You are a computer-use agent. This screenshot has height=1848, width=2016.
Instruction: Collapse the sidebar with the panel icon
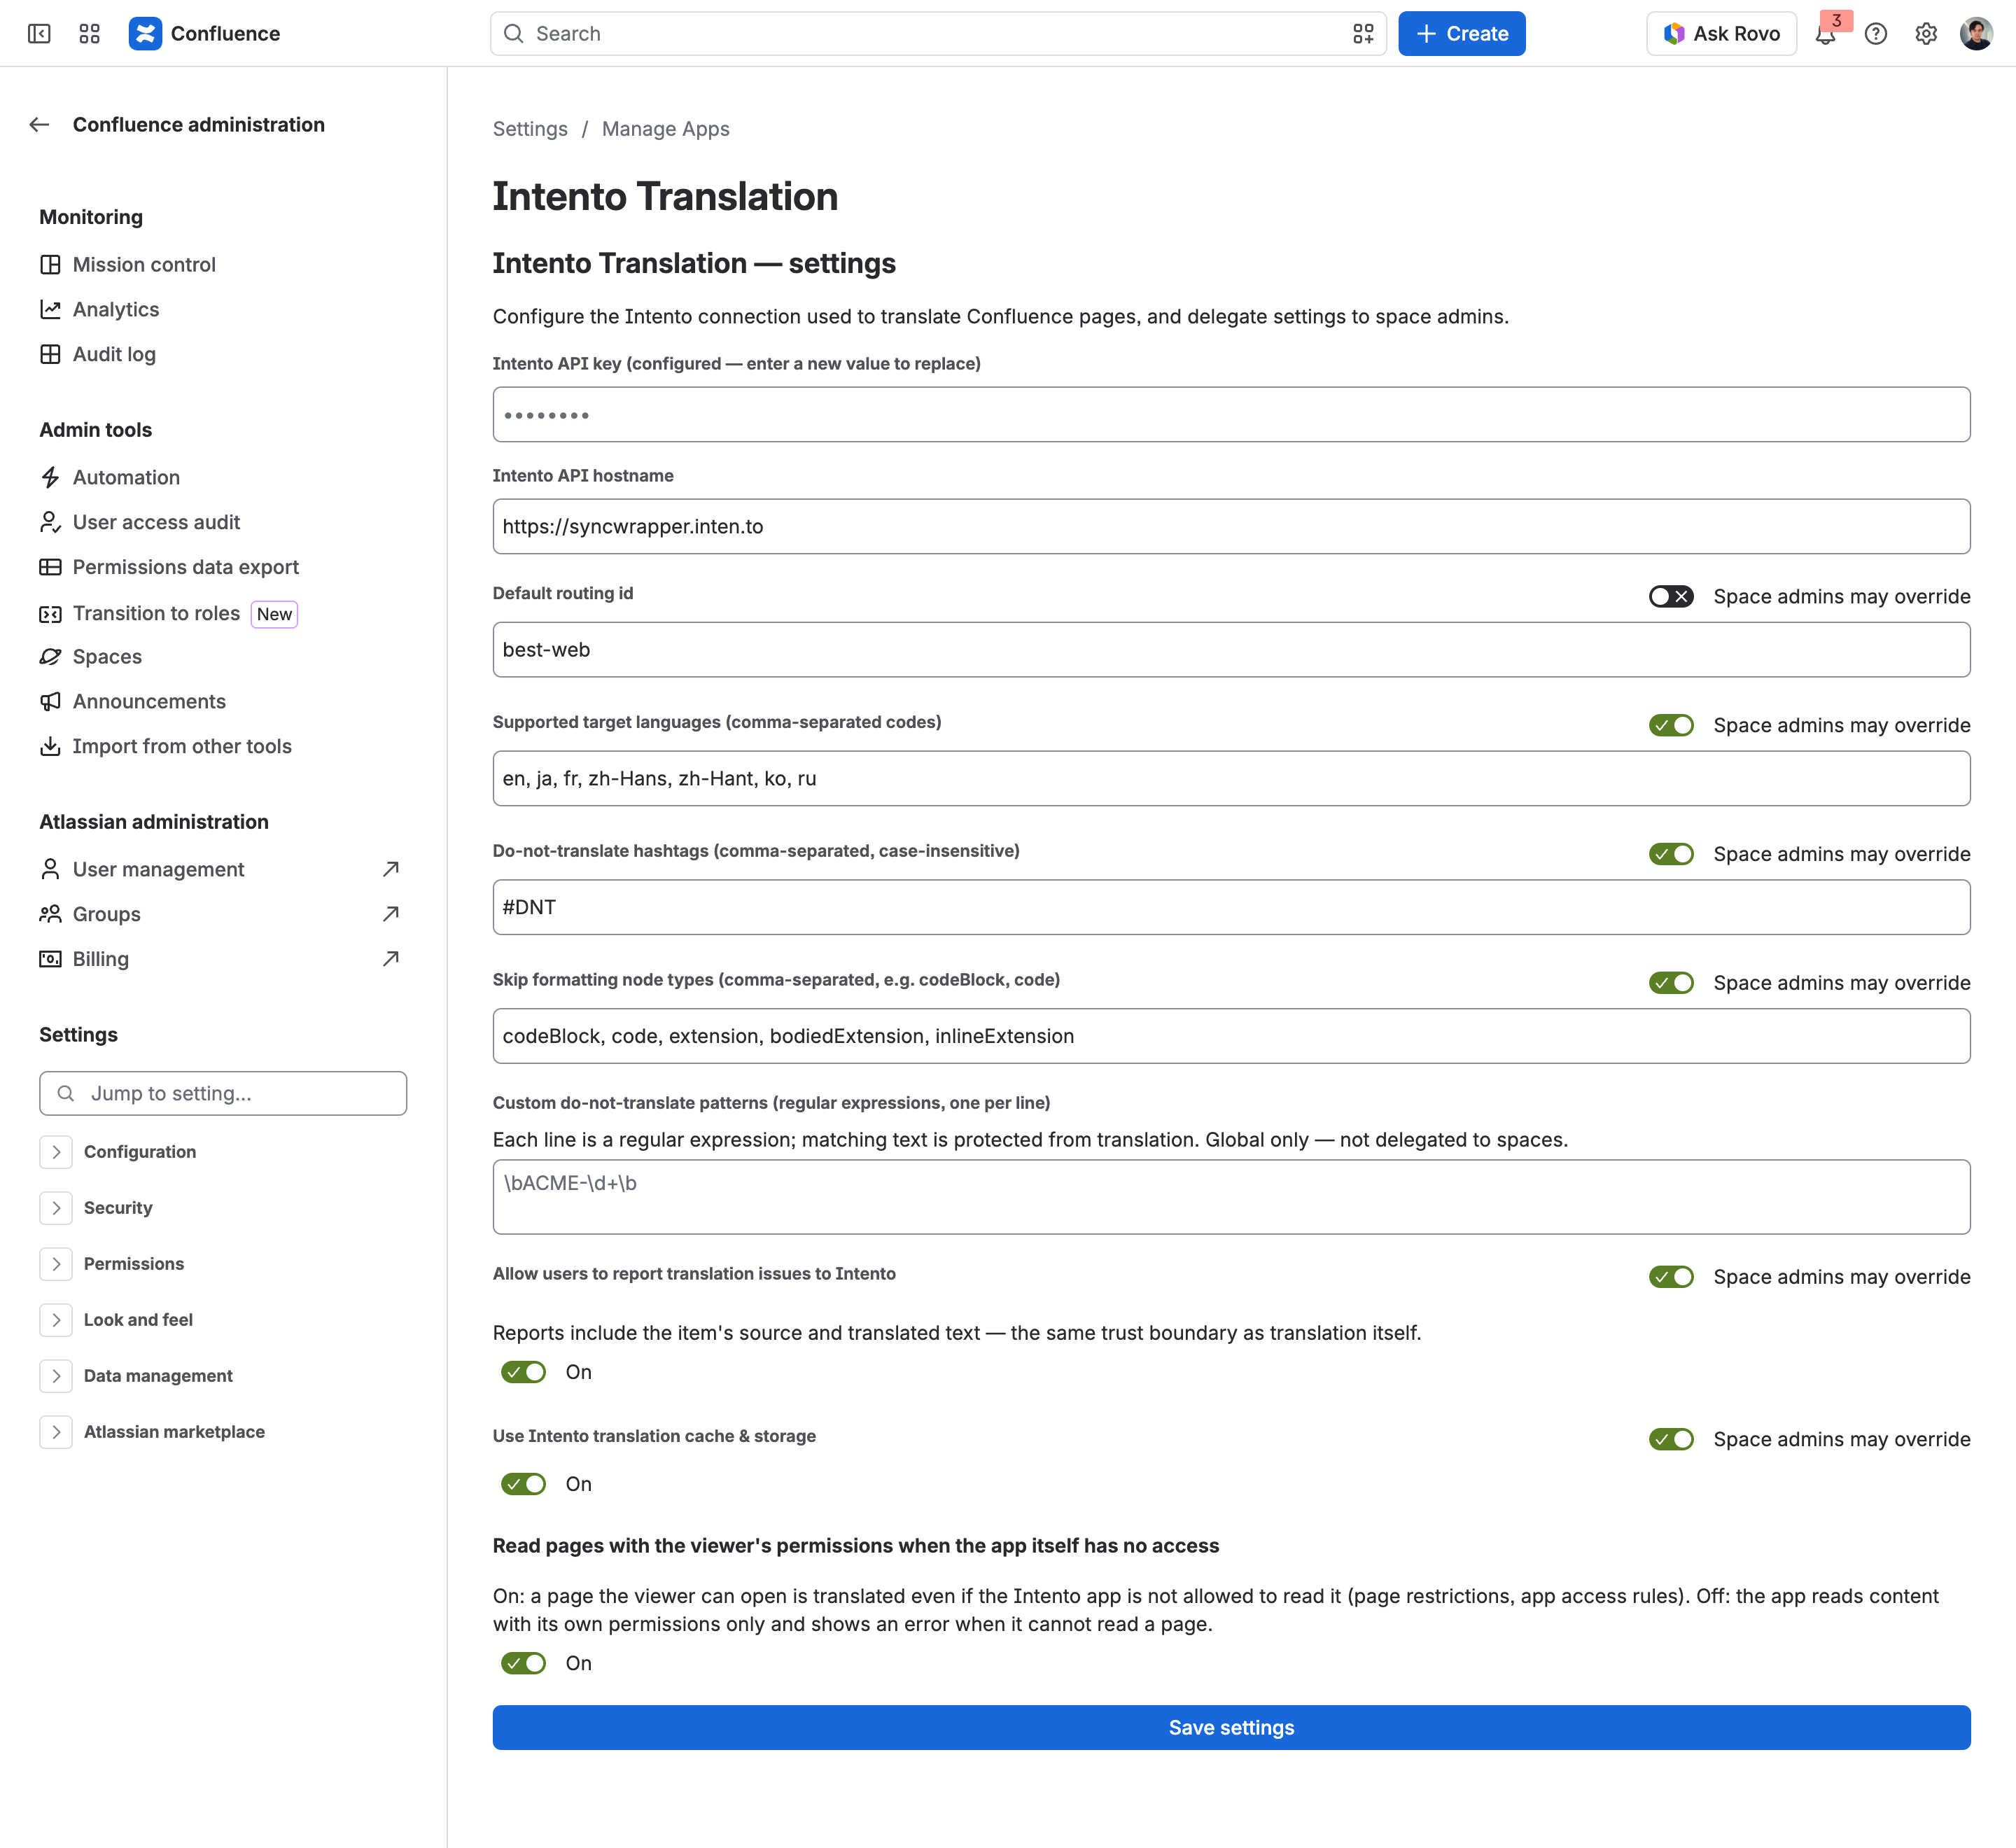(39, 34)
